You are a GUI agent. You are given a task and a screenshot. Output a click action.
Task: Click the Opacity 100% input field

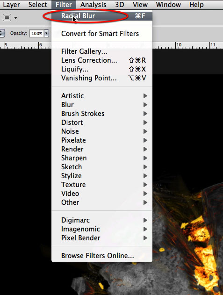tap(36, 34)
